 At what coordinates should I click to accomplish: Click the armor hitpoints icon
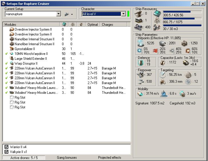(163, 44)
